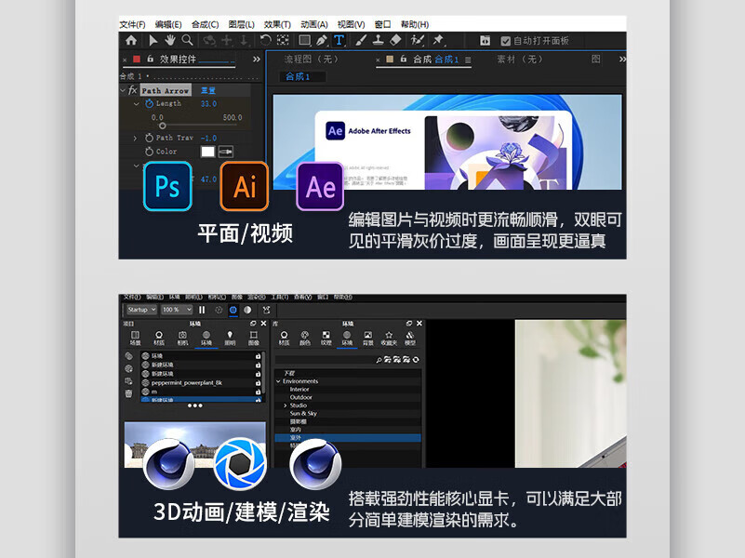Toggle the lock on 效果控件 panel
745x558 pixels.
pyautogui.click(x=150, y=59)
